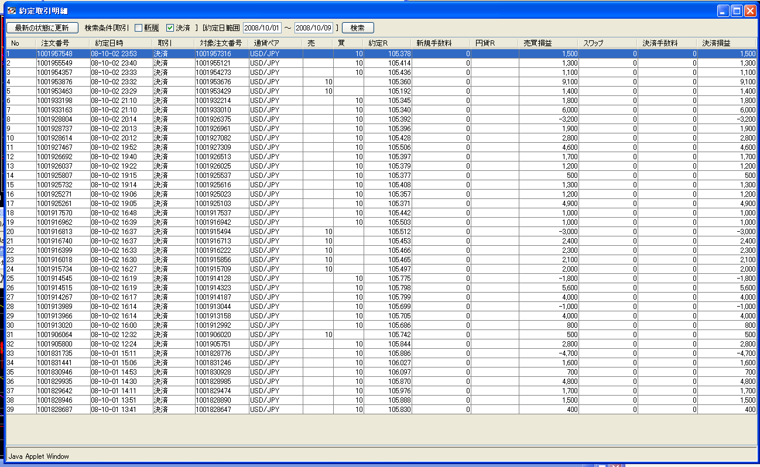The image size is (760, 467).
Task: Click order number 1001954357
Action: (63, 73)
